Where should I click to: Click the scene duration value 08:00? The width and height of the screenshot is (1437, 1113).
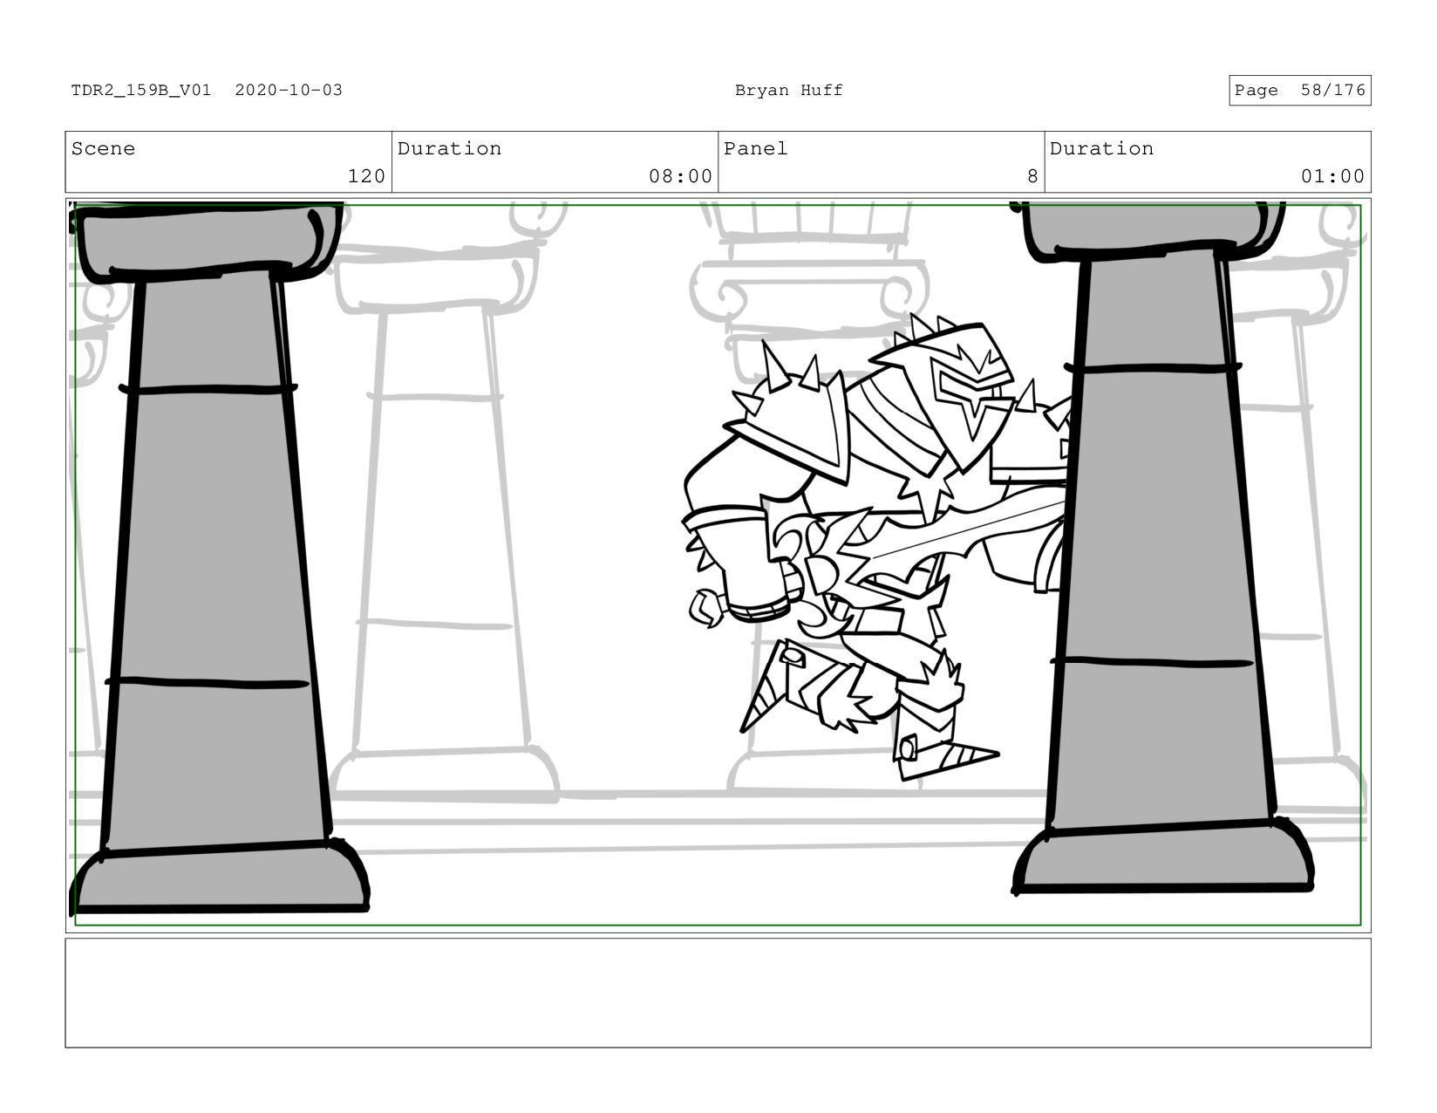680,176
